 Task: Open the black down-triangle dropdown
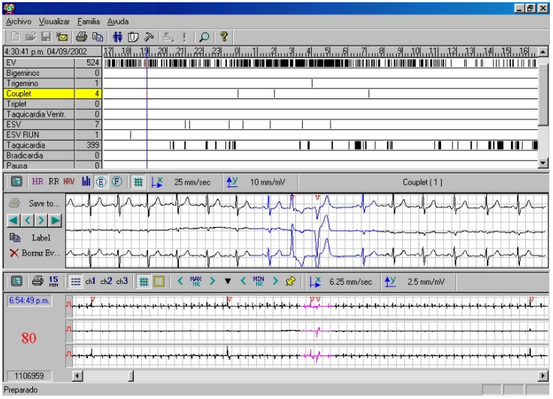[228, 281]
